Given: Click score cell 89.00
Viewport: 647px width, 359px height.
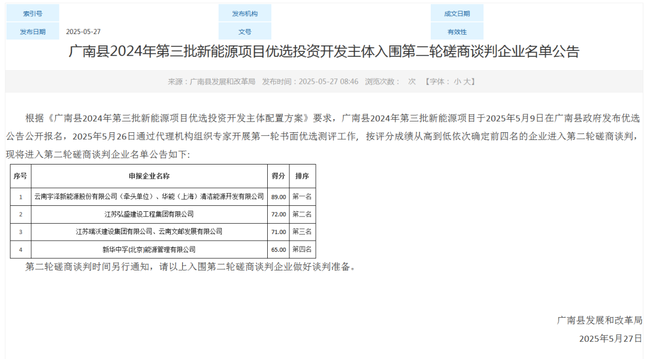Looking at the screenshot, I should click(x=279, y=197).
